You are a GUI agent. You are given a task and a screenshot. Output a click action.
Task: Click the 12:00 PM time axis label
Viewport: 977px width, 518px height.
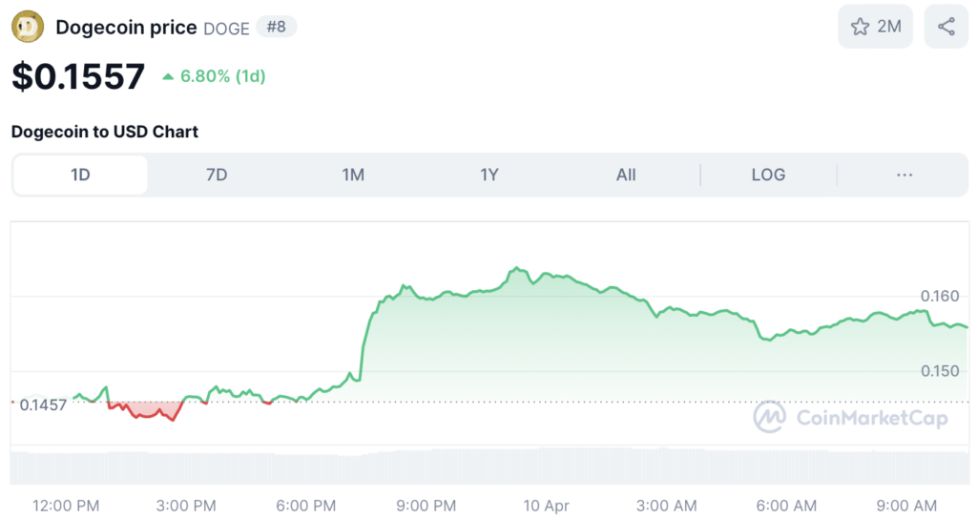click(x=66, y=506)
